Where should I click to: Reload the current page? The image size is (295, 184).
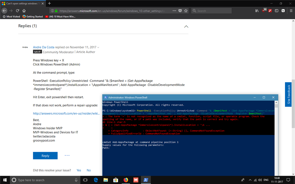(18, 11)
